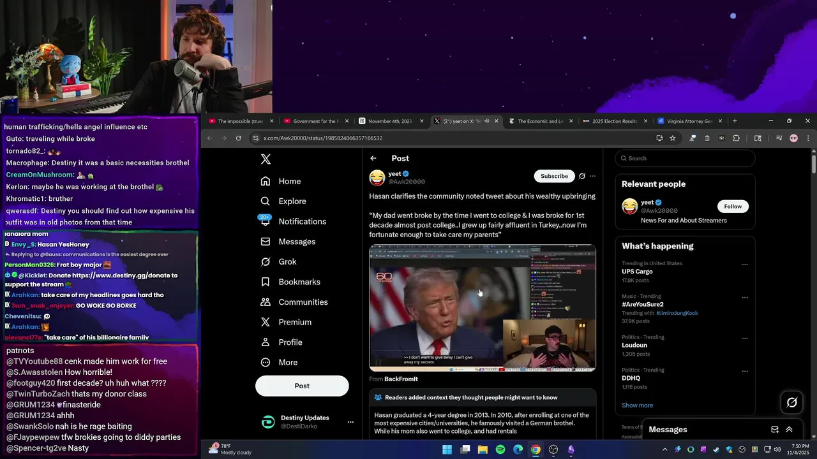The width and height of the screenshot is (817, 459).
Task: Click the floating Grok button
Action: pyautogui.click(x=792, y=402)
